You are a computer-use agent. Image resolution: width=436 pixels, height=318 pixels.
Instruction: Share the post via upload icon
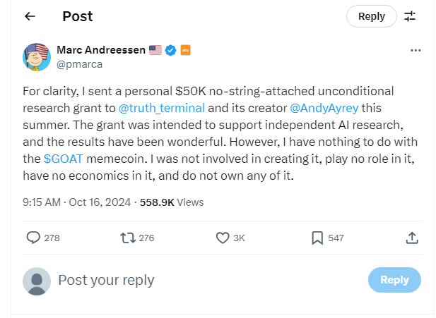412,238
